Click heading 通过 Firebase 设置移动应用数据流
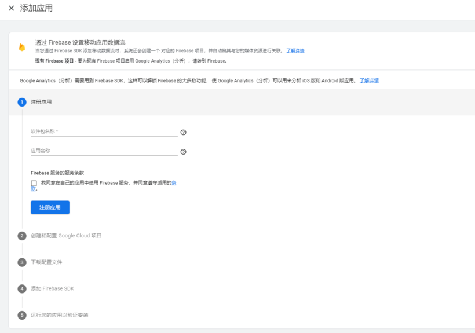 (x=80, y=42)
